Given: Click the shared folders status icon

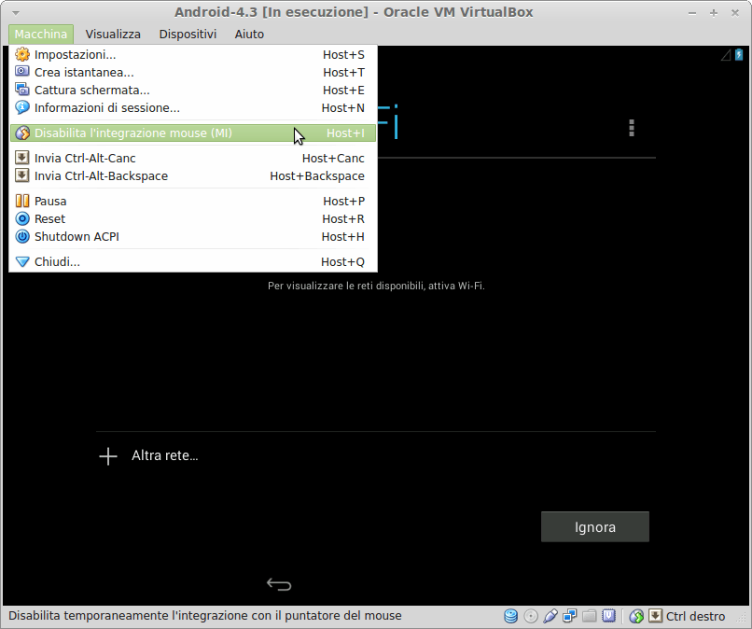Looking at the screenshot, I should click(x=590, y=616).
